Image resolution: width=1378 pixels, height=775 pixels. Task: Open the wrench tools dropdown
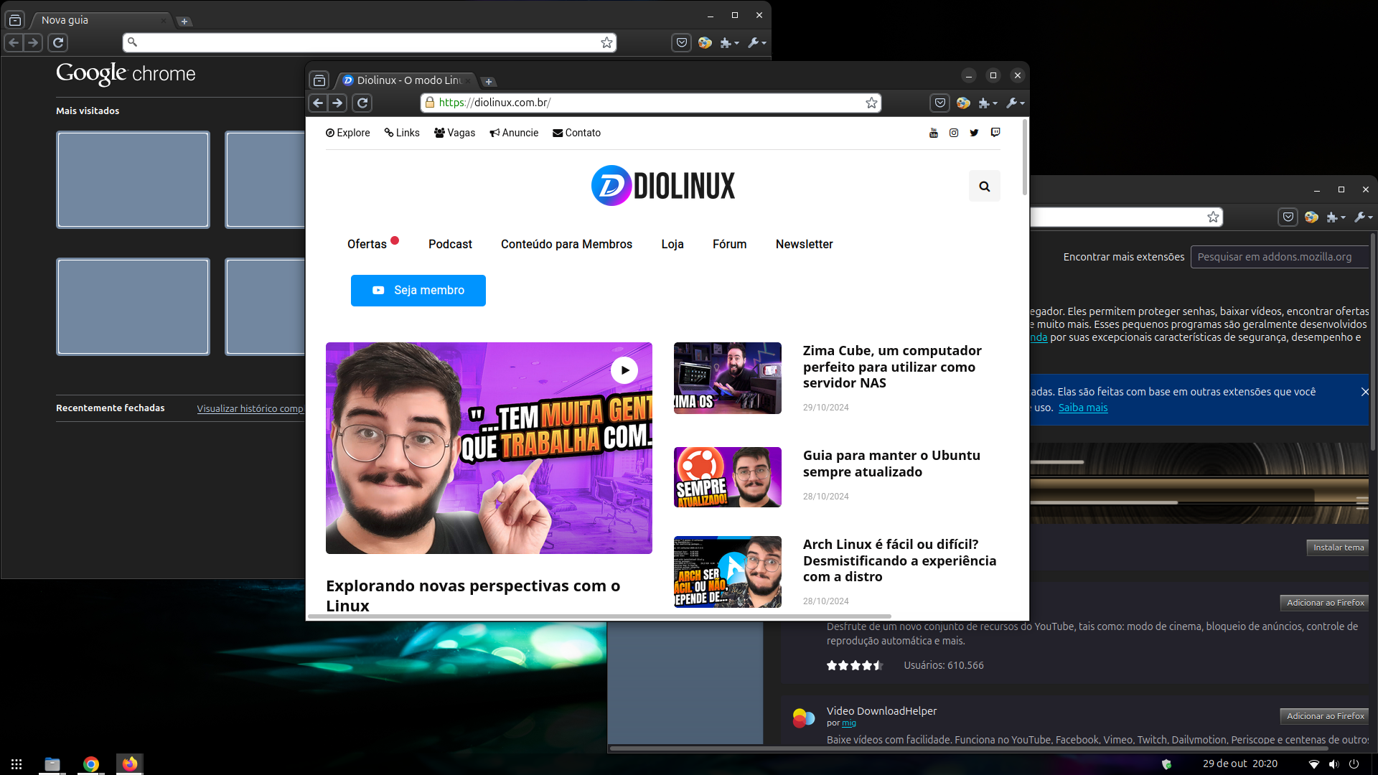click(1015, 103)
